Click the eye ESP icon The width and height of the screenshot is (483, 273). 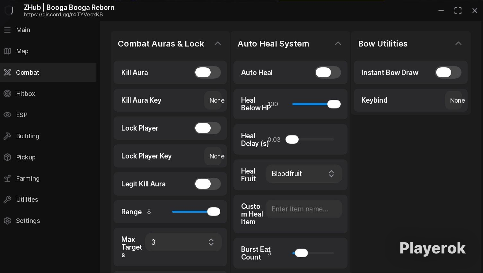[x=7, y=115]
